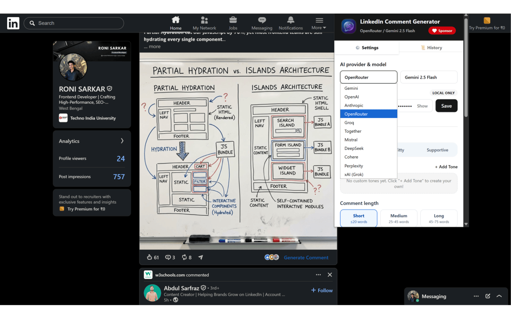Open the Partial Hydration whiteboard image
This screenshot has width=511, height=319.
tap(238, 151)
